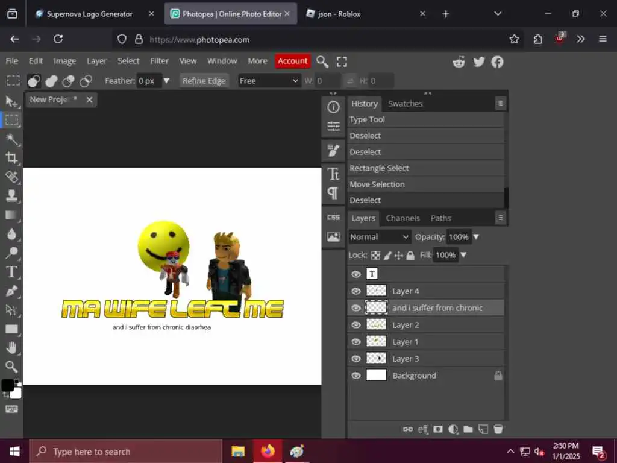617x463 pixels.
Task: Open the Paragraph panel icon
Action: point(333,193)
